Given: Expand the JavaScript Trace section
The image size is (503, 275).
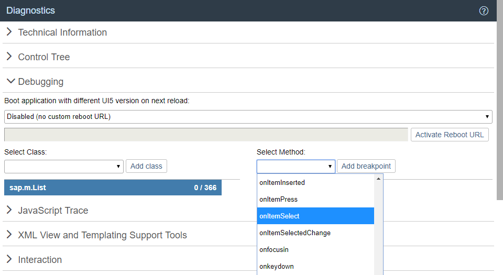Looking at the screenshot, I should tap(53, 210).
